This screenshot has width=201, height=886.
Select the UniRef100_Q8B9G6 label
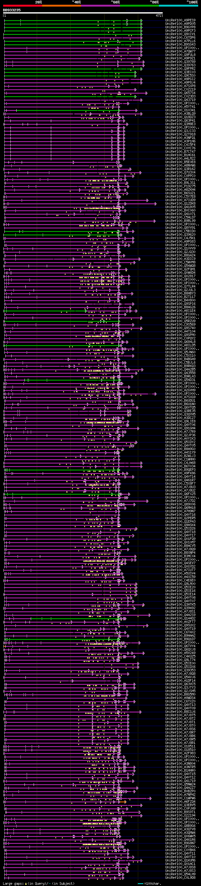[x=180, y=826]
